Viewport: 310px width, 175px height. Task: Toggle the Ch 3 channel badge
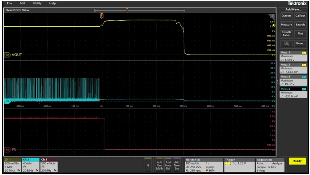coord(49,165)
